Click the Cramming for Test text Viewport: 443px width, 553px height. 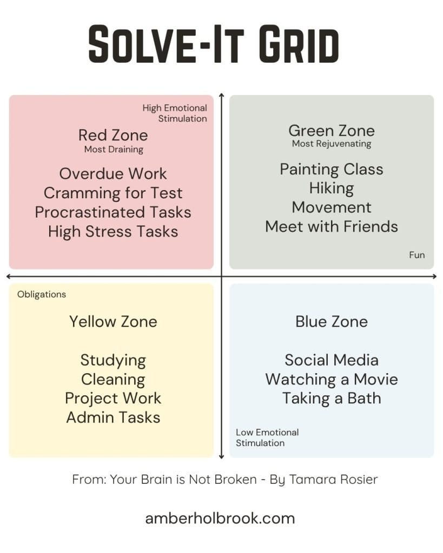point(113,193)
